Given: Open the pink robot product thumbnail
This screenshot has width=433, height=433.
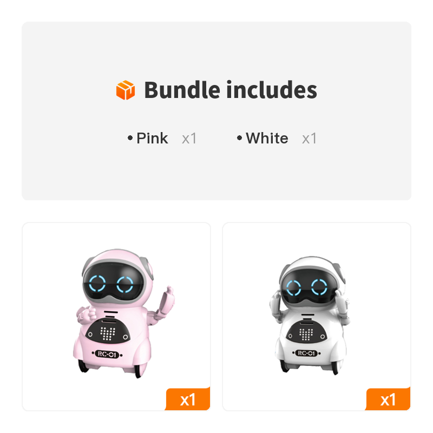Looking at the screenshot, I should (116, 317).
